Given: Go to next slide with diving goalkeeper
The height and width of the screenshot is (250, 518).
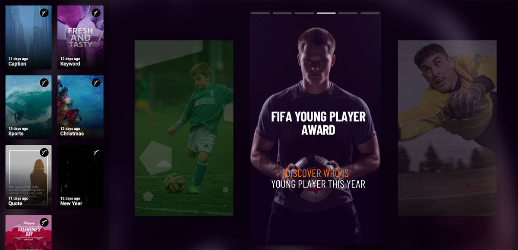Looking at the screenshot, I should pyautogui.click(x=447, y=128).
